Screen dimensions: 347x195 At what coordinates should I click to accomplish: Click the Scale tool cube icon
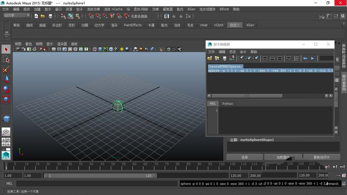point(6,99)
